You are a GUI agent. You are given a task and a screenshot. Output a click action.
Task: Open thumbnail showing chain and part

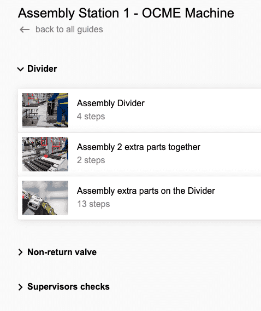(x=45, y=198)
